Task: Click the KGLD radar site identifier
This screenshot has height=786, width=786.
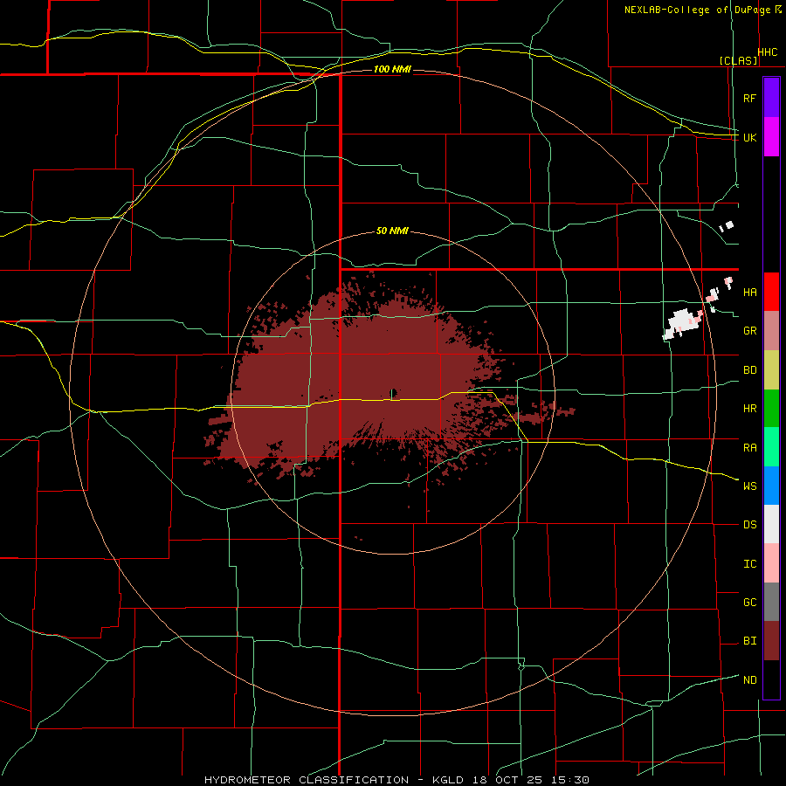Action: (449, 780)
